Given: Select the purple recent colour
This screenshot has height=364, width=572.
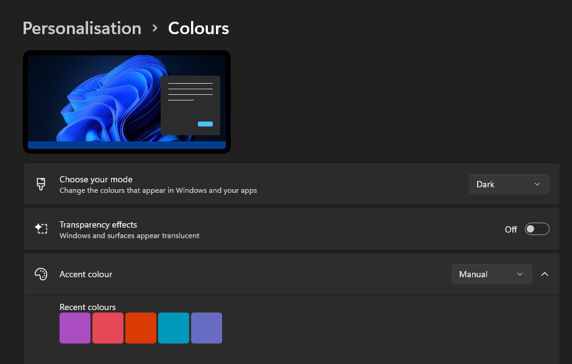Looking at the screenshot, I should click(x=75, y=328).
